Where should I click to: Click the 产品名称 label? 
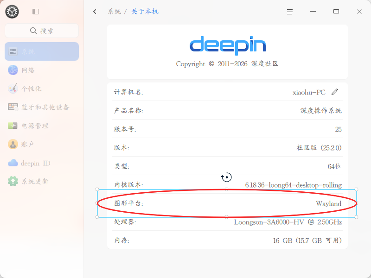click(128, 110)
